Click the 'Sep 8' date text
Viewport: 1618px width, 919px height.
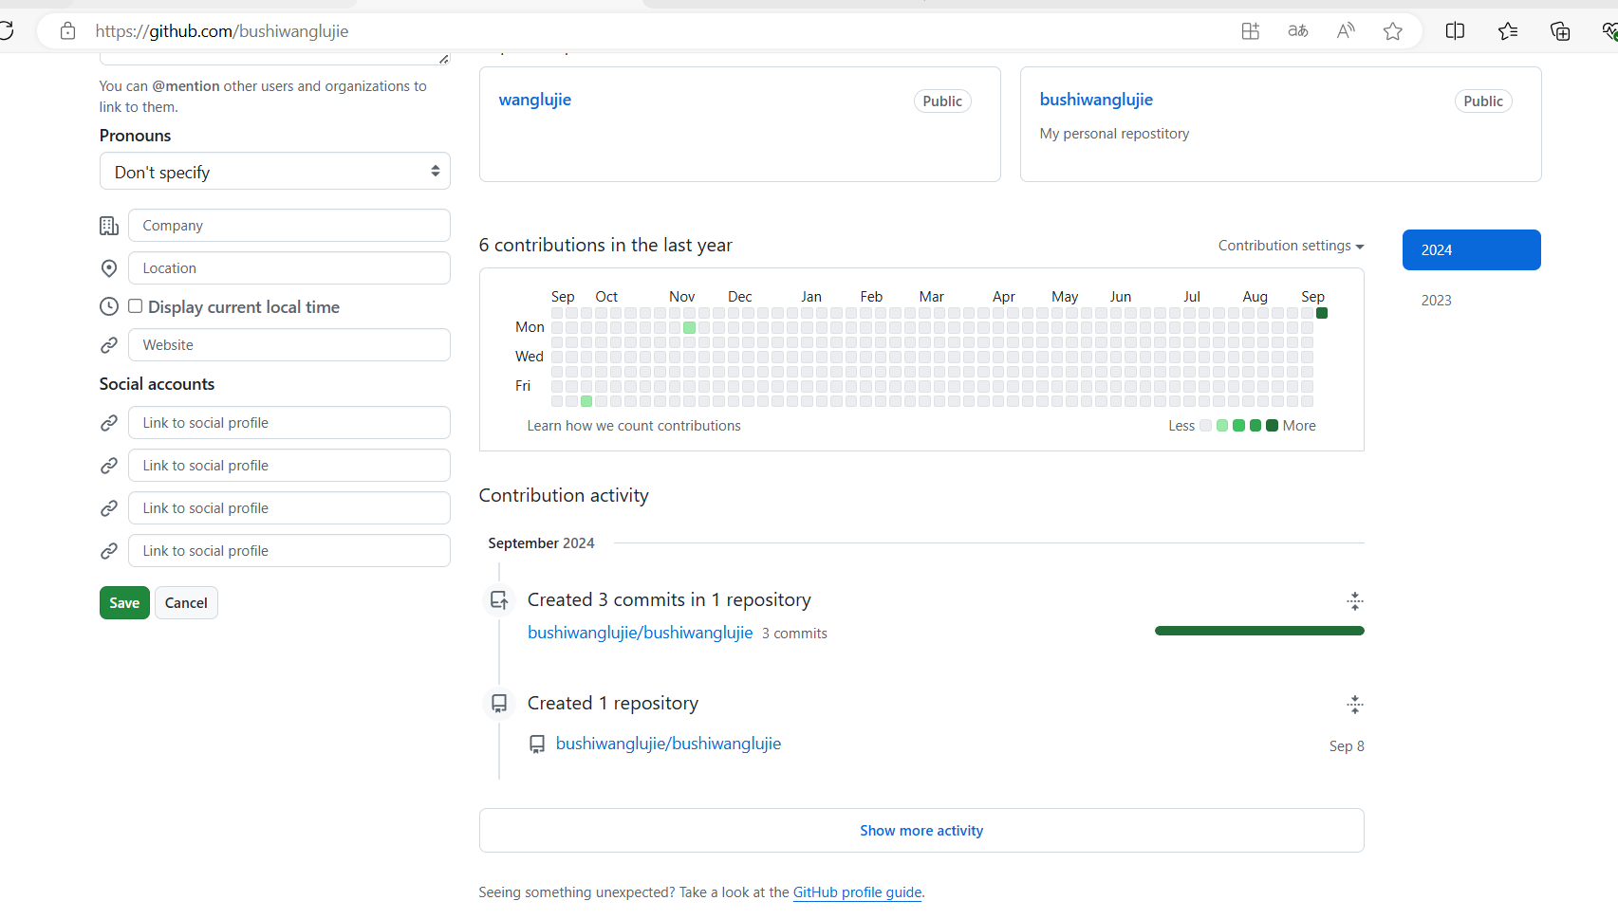point(1347,746)
